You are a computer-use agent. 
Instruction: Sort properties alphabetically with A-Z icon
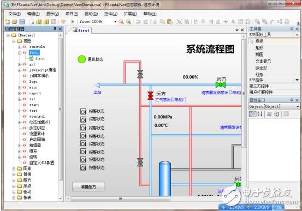260,114
